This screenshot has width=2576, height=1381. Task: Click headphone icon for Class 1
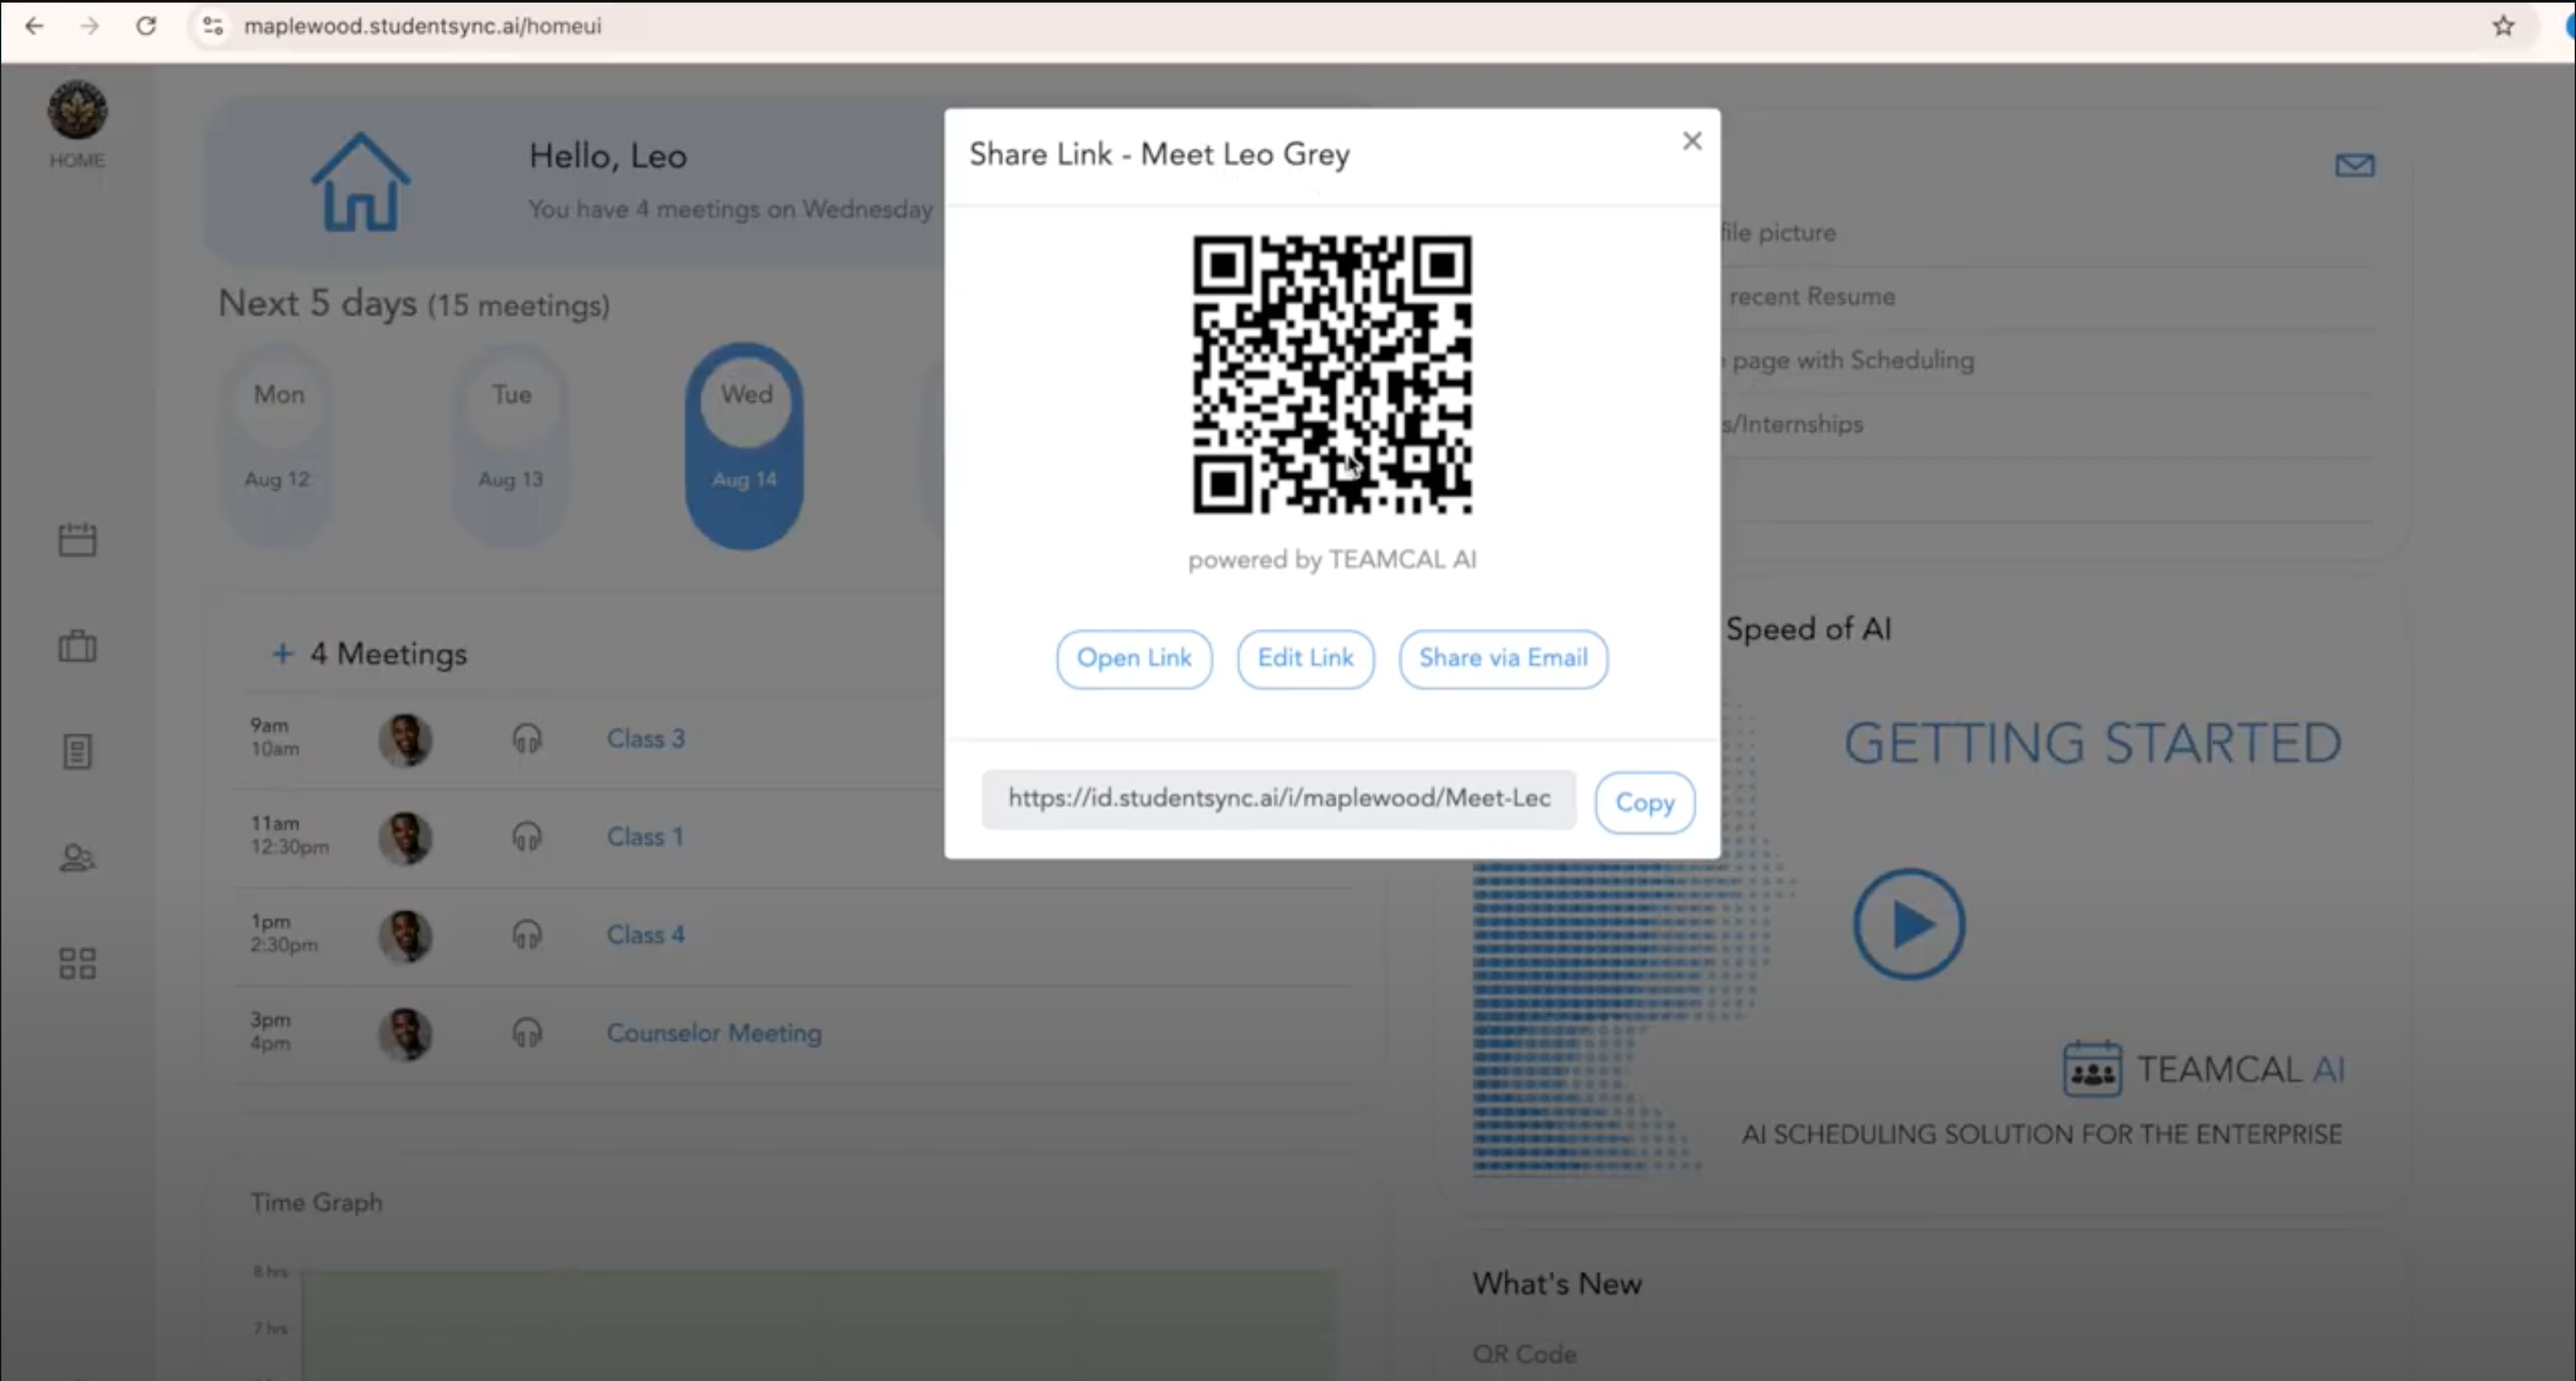point(527,837)
